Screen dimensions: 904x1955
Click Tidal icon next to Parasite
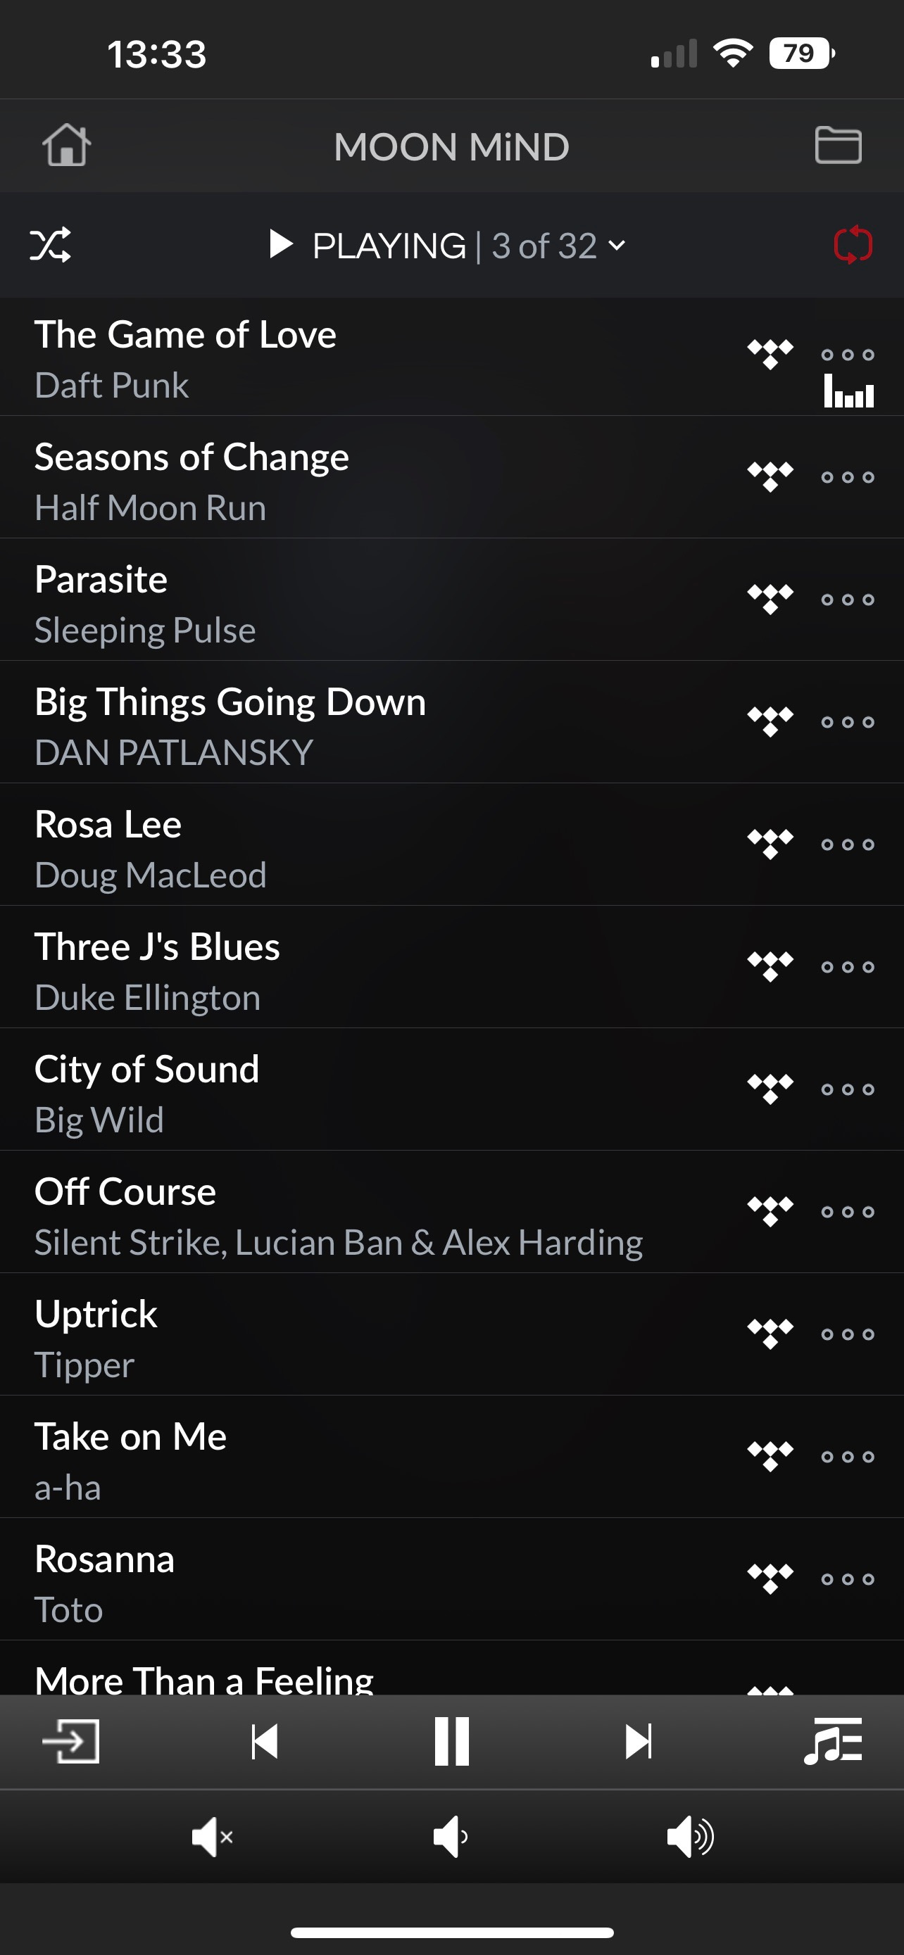(x=770, y=600)
